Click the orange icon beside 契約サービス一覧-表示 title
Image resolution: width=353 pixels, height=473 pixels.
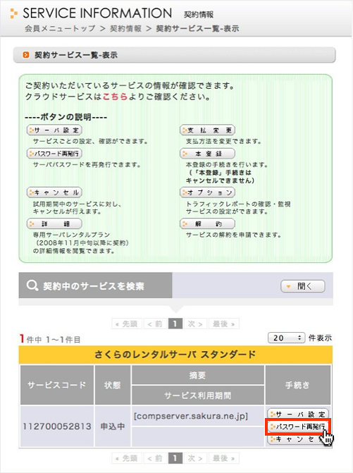click(26, 55)
